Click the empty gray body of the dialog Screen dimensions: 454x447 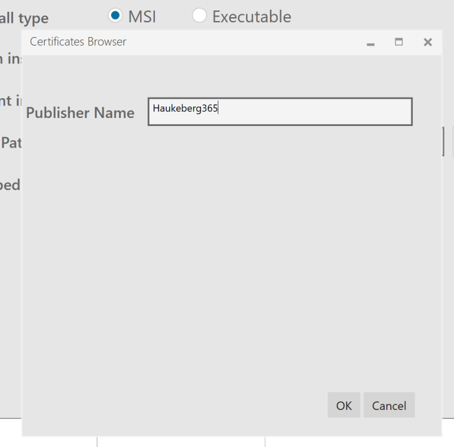231,259
